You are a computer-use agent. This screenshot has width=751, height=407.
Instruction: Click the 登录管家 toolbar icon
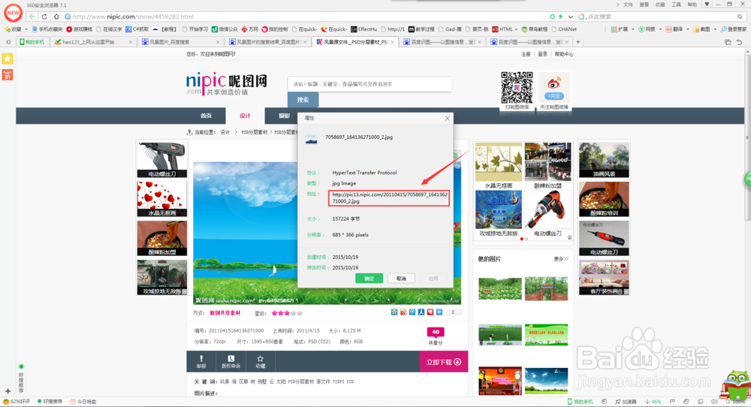[x=734, y=29]
